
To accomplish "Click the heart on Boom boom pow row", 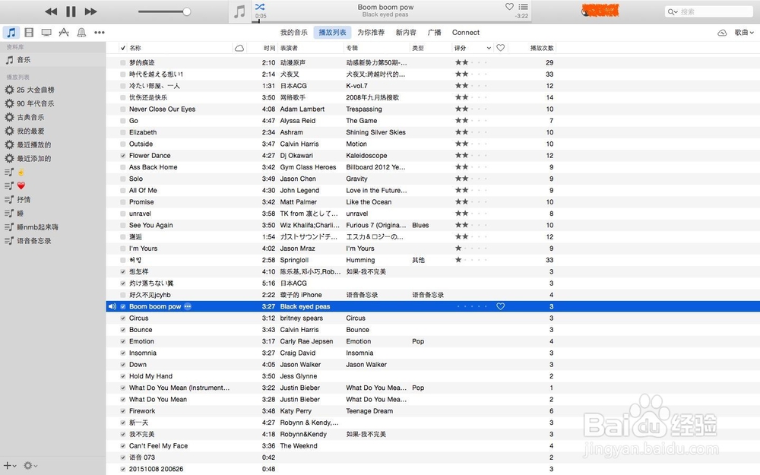I will coord(501,306).
